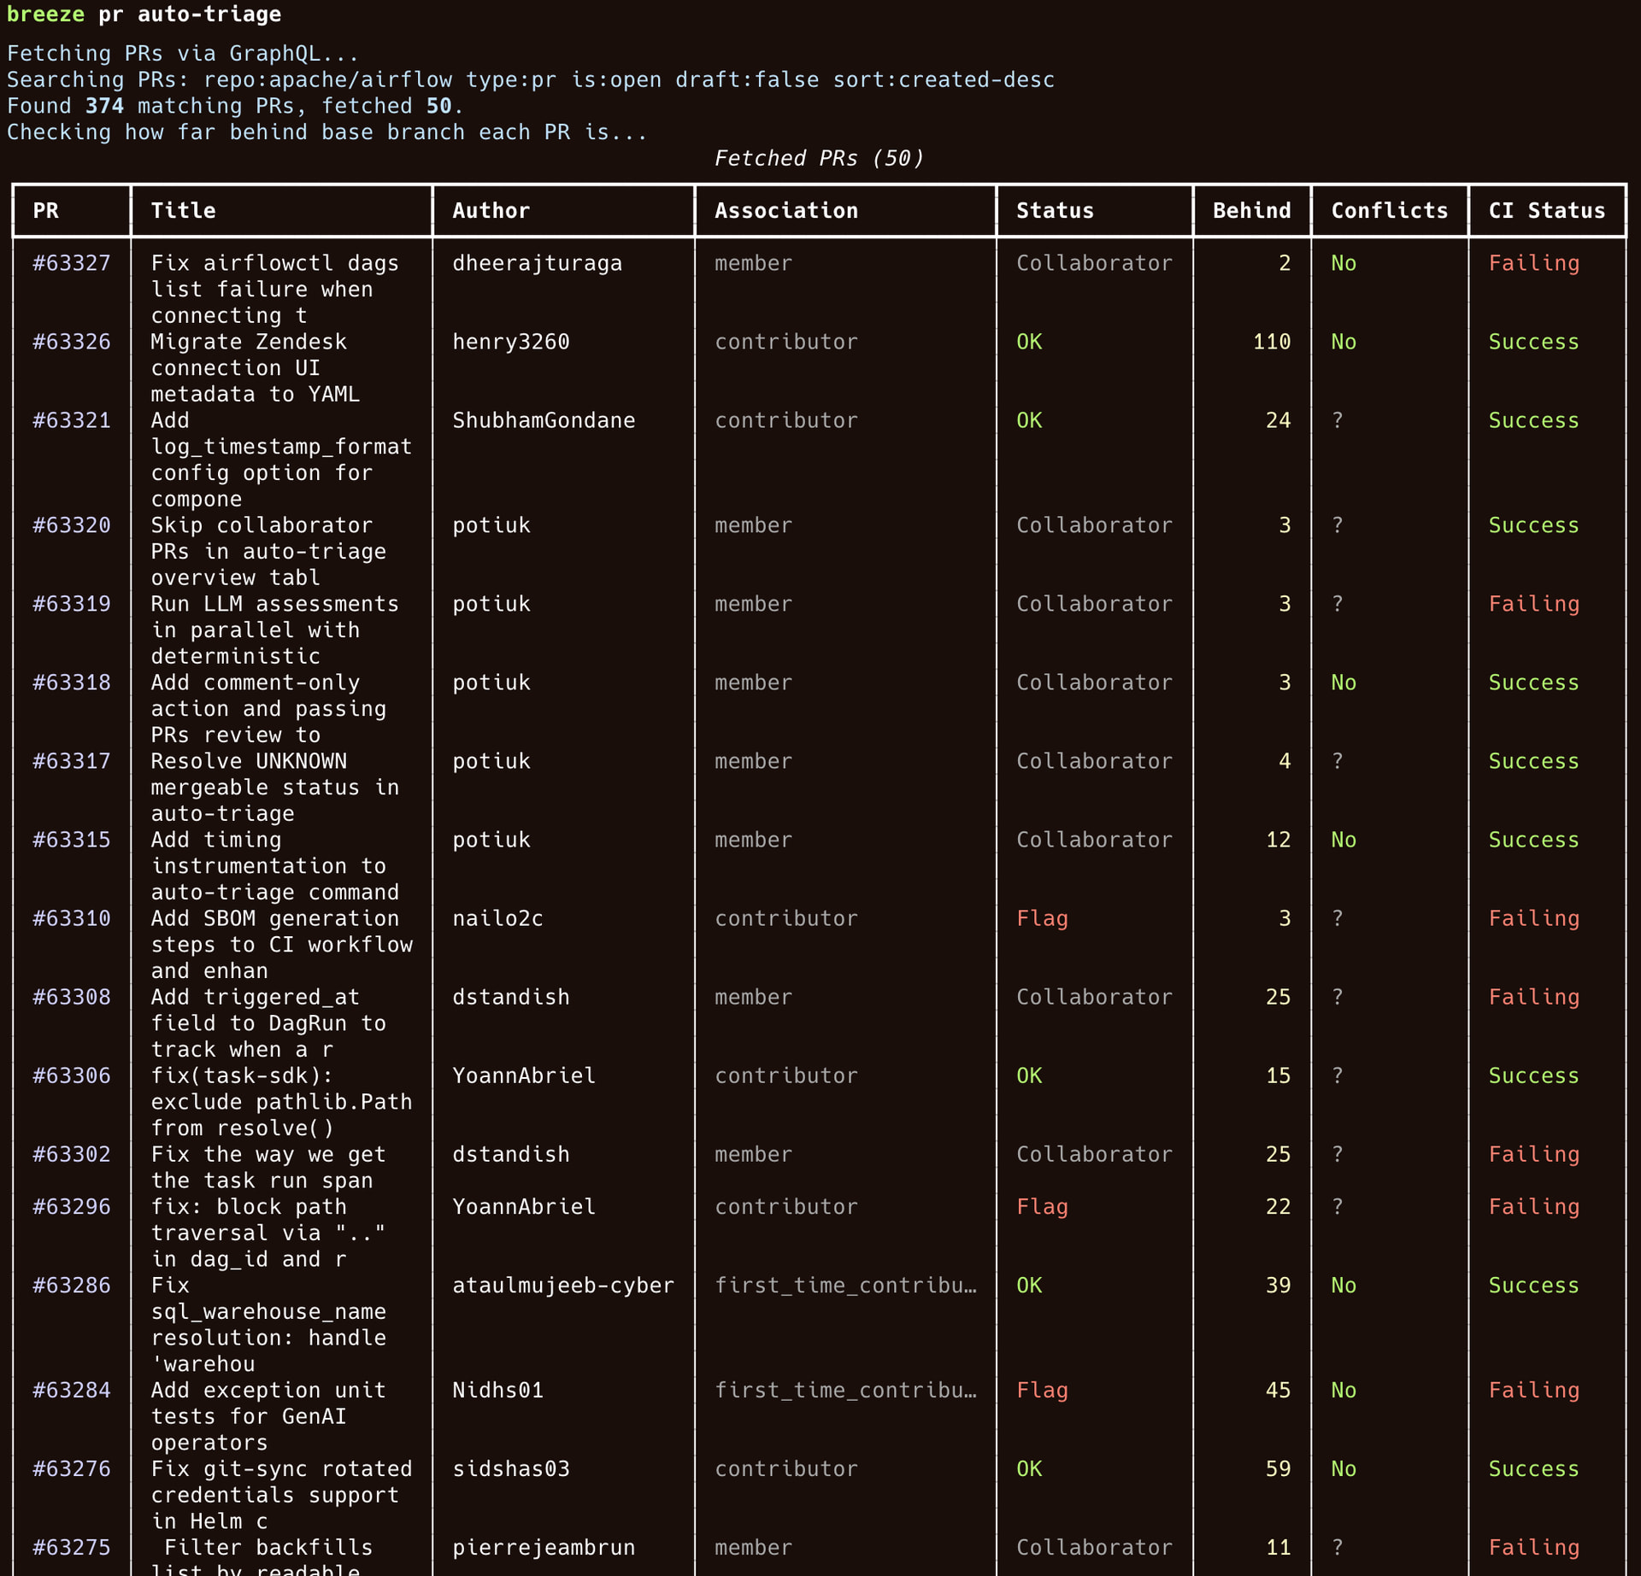Open PR #63296 link
This screenshot has width=1641, height=1576.
(72, 1207)
